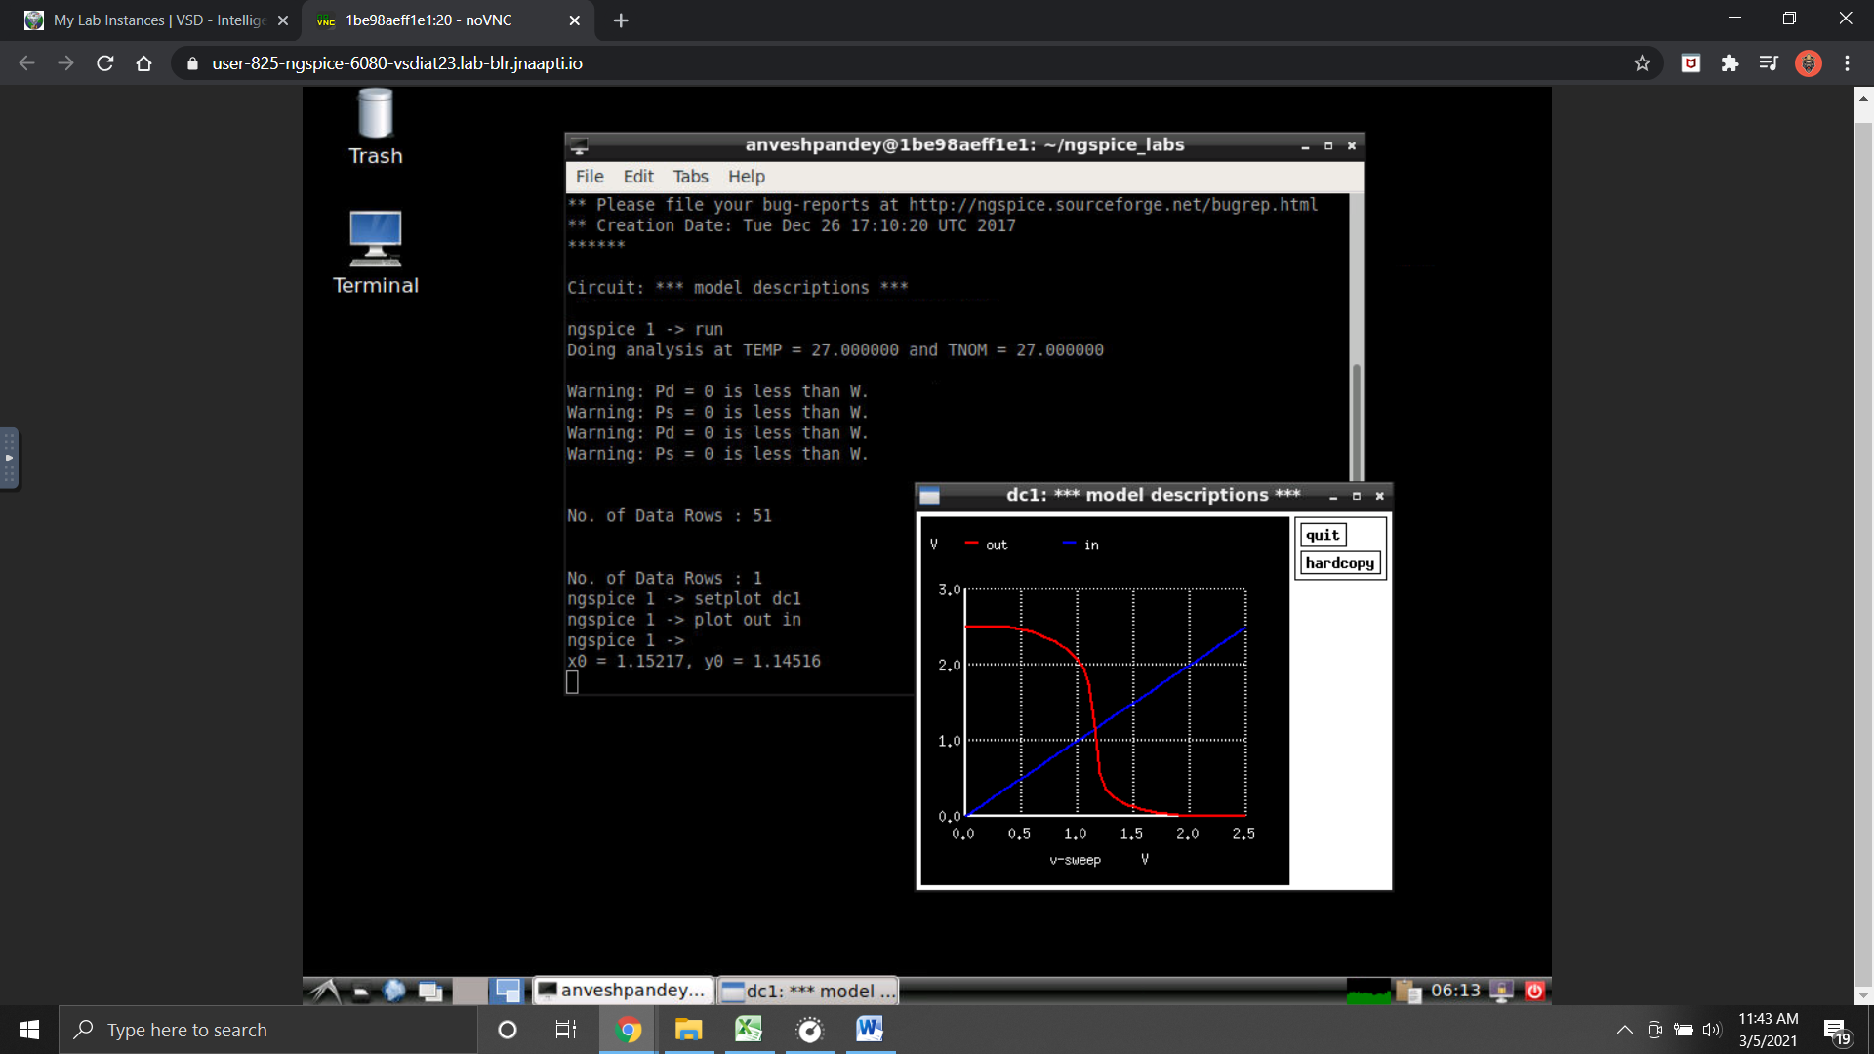This screenshot has width=1874, height=1054.
Task: Open the Word taskbar icon
Action: 869,1029
